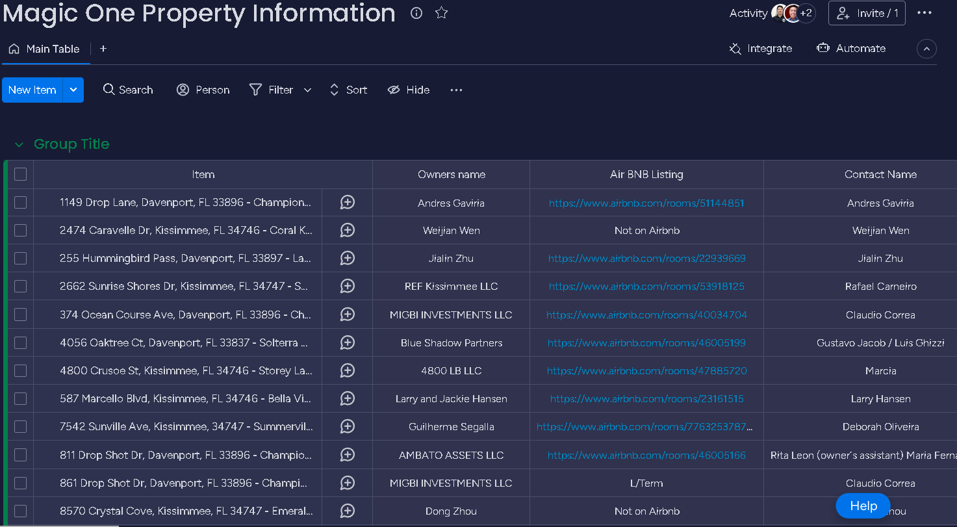The height and width of the screenshot is (527, 957).
Task: Open conversation for 1149 Drop Lane row
Action: coord(348,203)
